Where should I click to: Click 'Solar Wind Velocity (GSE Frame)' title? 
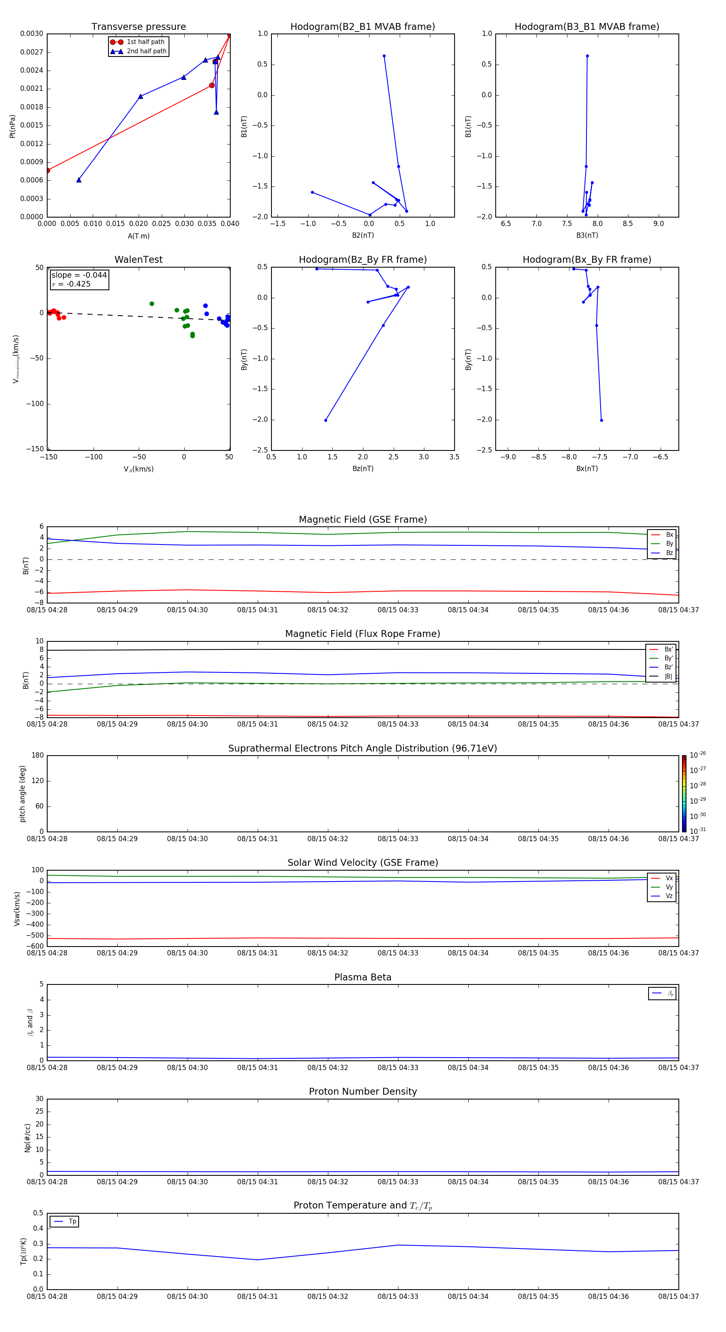363,863
